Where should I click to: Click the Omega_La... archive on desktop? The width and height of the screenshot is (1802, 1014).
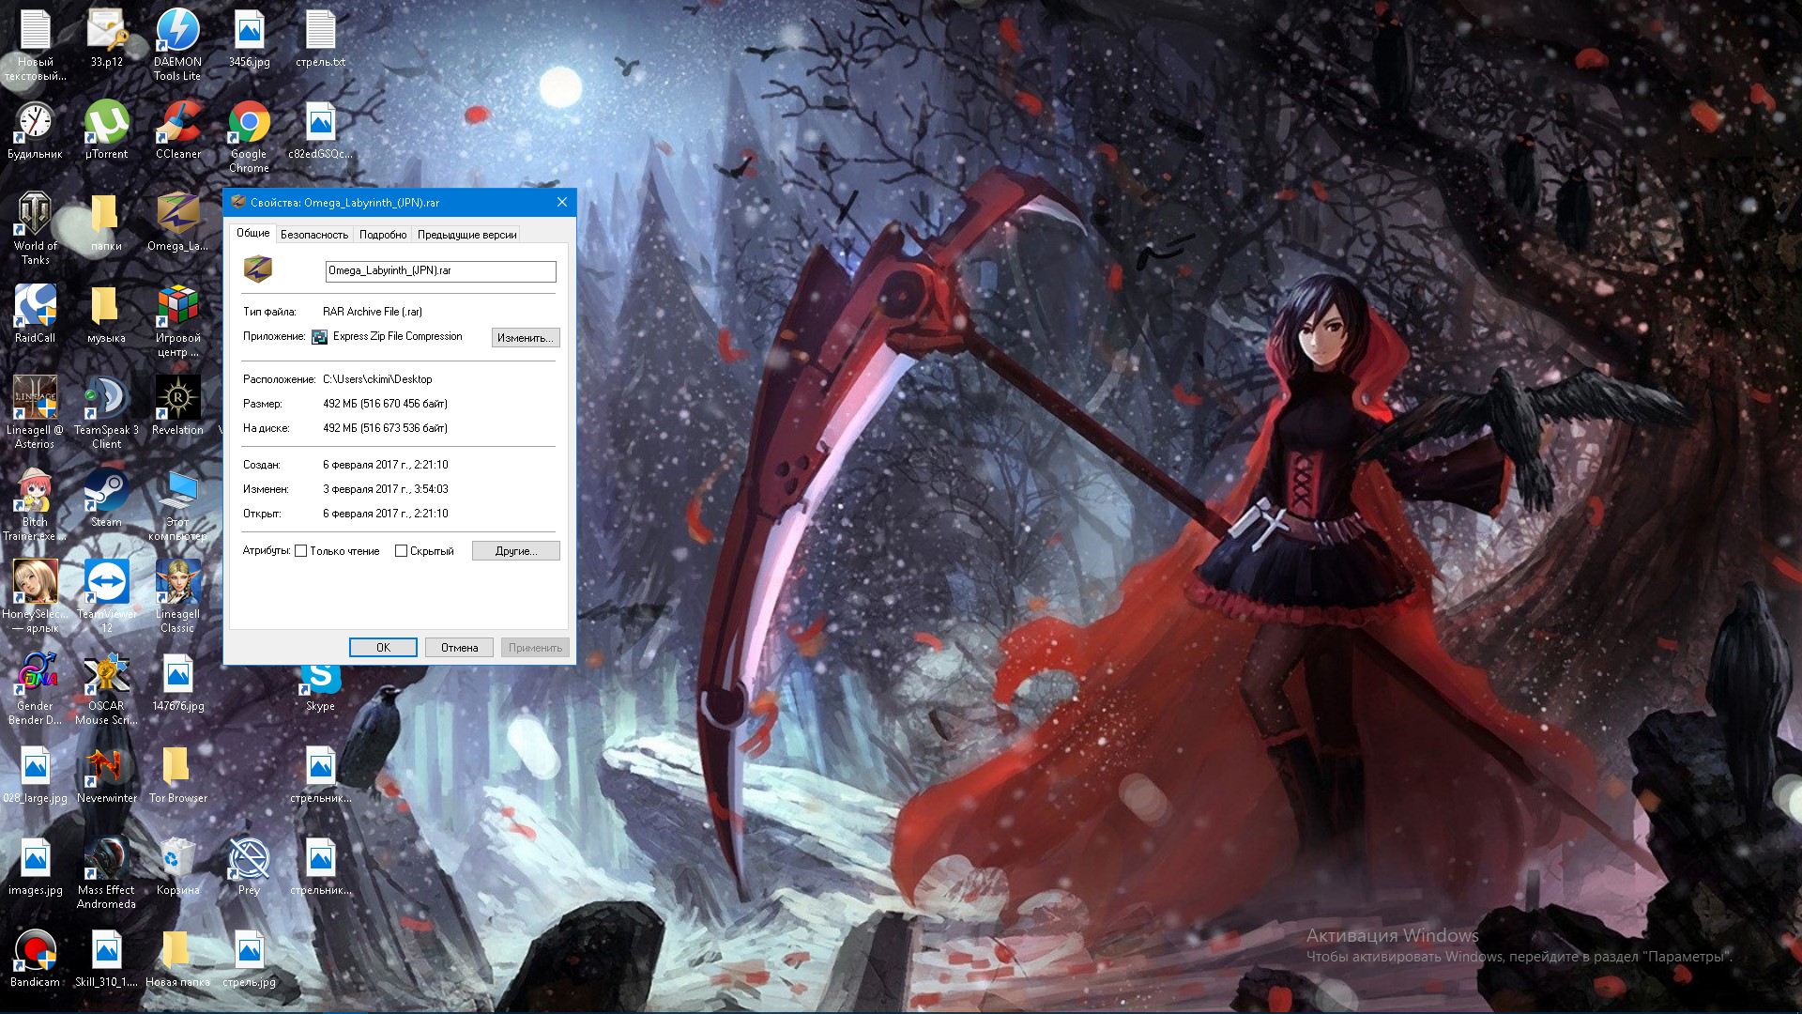[x=177, y=222]
